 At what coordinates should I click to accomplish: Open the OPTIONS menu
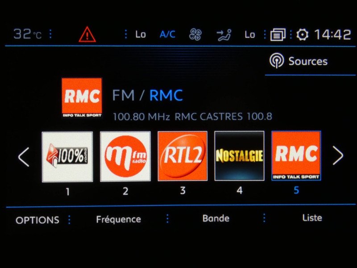coord(37,220)
